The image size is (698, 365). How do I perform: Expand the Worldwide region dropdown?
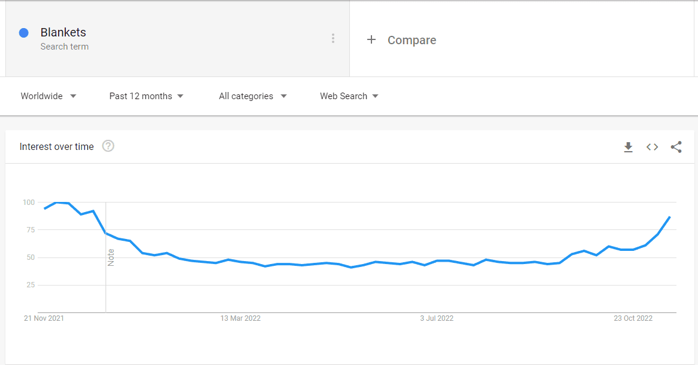pos(48,96)
